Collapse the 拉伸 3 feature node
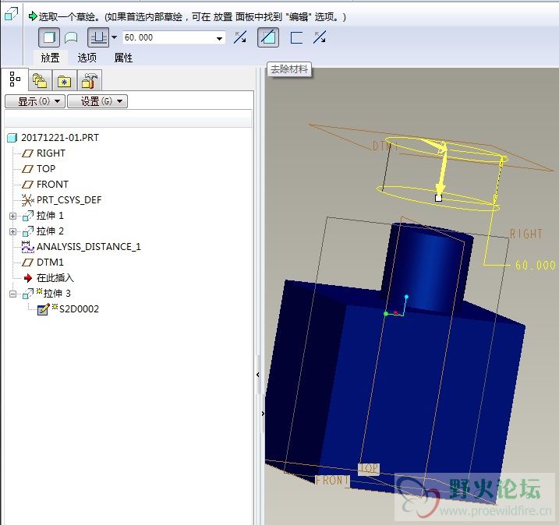This screenshot has width=559, height=525. point(12,294)
